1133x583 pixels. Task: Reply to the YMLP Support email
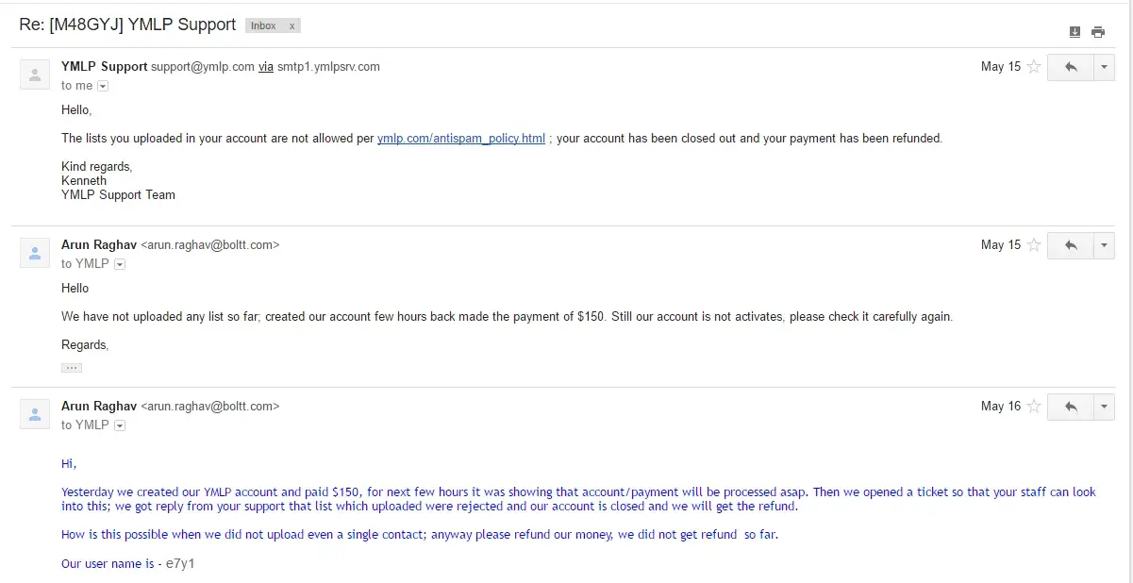(1071, 67)
